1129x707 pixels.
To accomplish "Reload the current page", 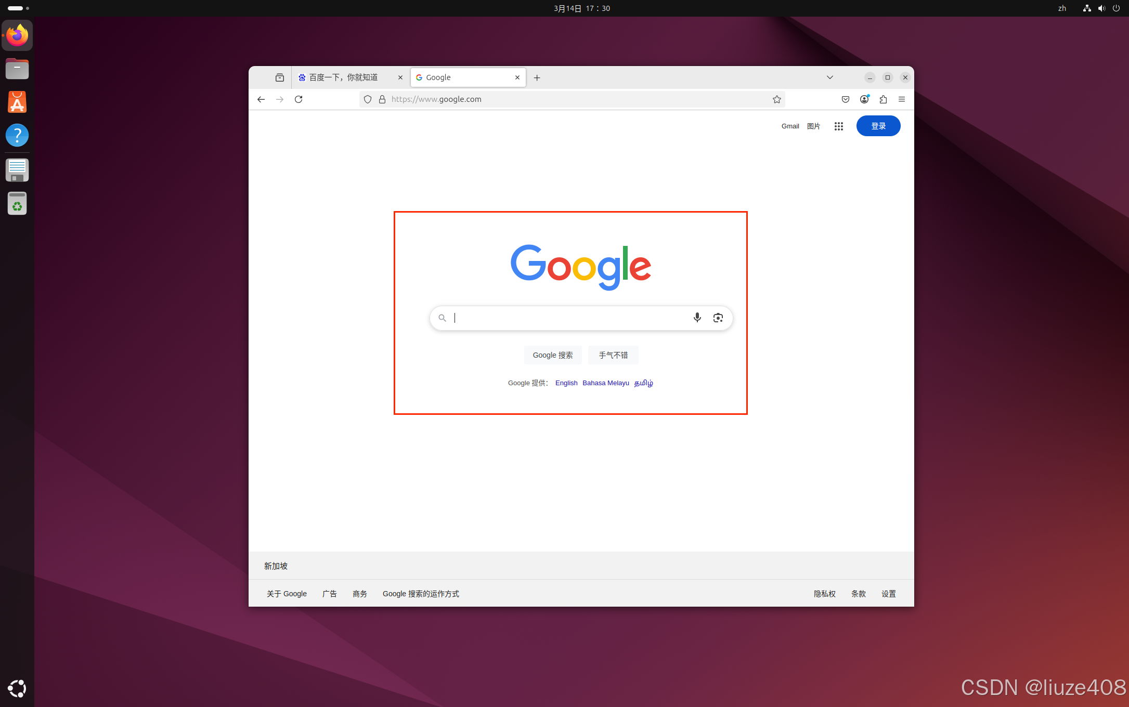I will [x=299, y=99].
